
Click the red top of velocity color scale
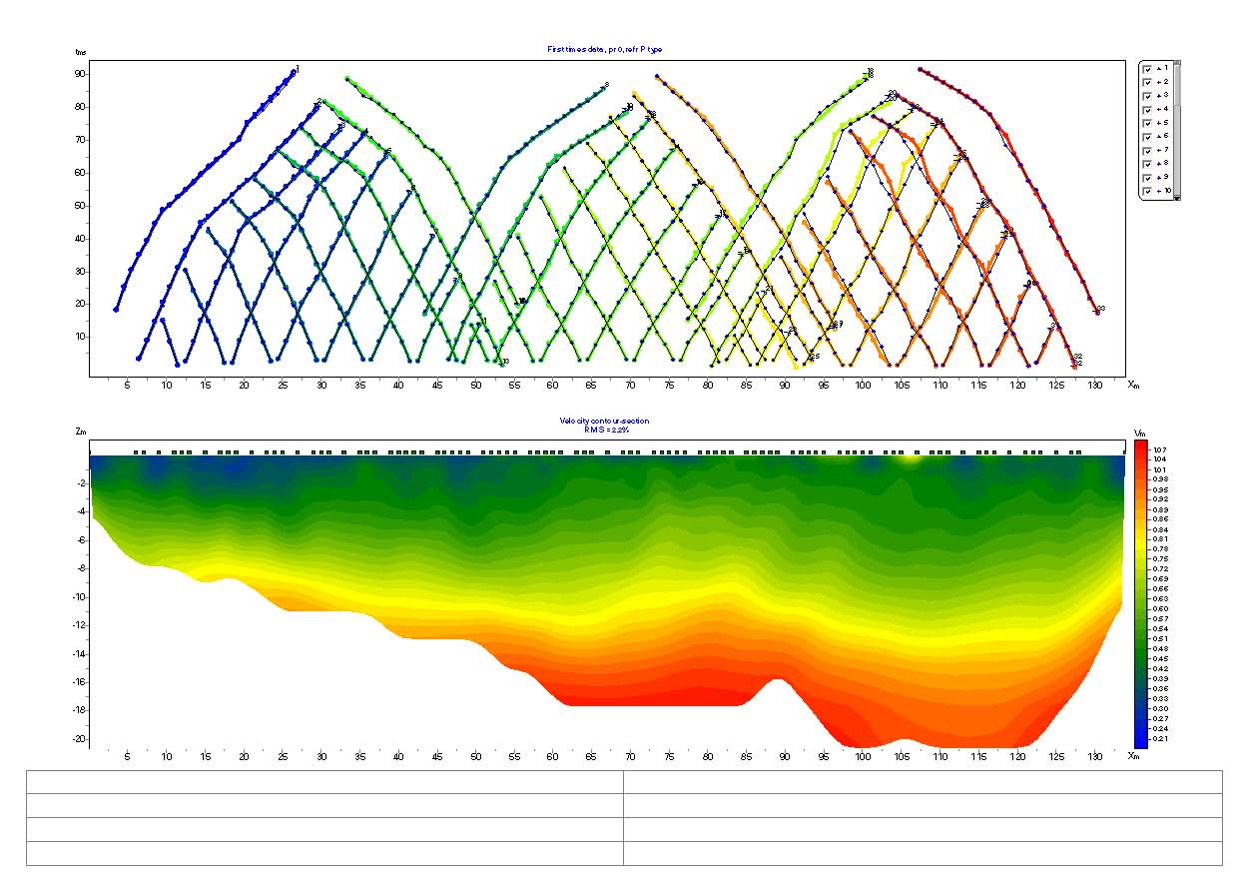[1140, 445]
